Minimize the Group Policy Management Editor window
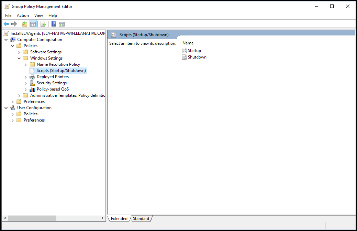The width and height of the screenshot is (357, 231). (316, 7)
